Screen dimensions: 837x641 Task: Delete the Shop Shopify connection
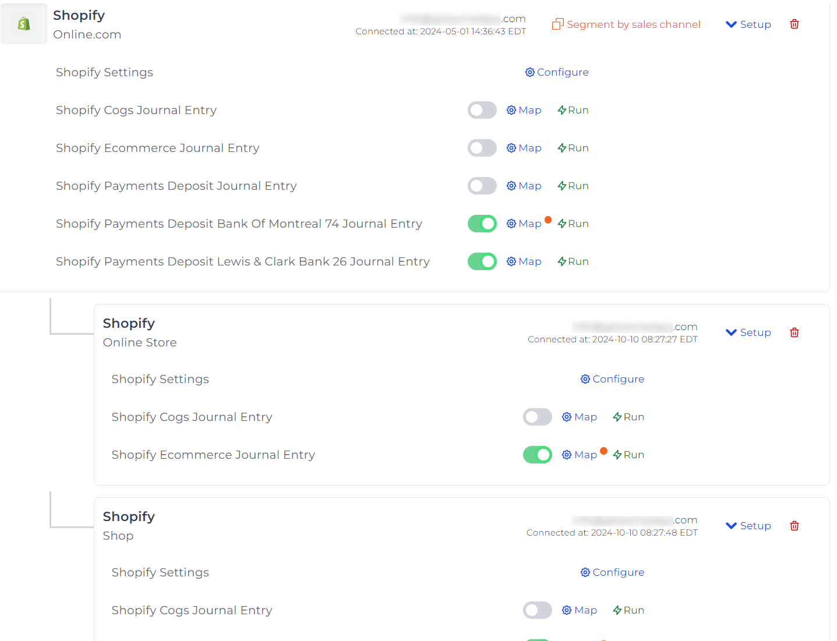(794, 526)
